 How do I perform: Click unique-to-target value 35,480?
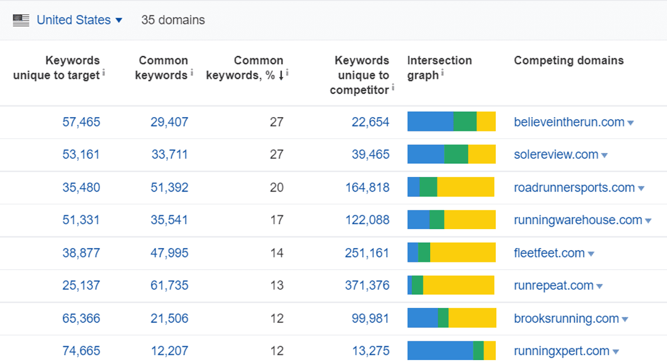click(x=81, y=188)
